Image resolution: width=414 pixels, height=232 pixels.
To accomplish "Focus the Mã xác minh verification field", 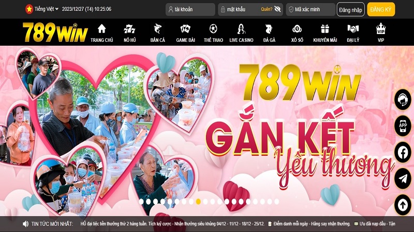I will (x=310, y=9).
